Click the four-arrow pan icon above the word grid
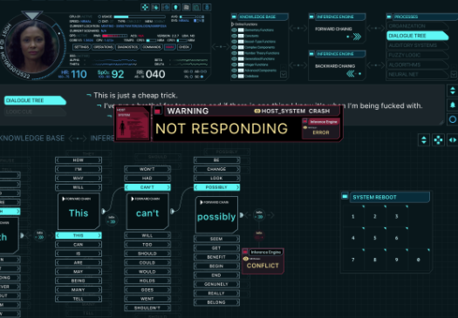 pos(438,140)
